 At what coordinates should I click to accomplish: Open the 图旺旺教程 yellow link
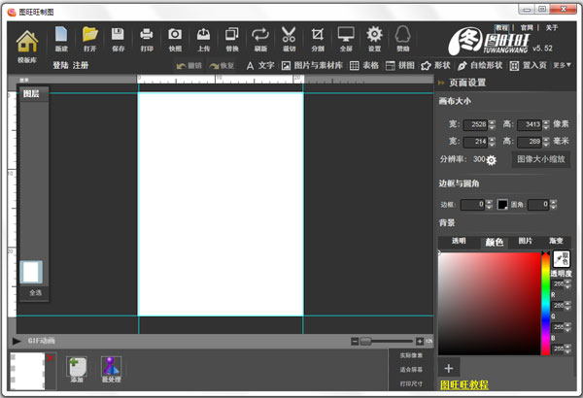pyautogui.click(x=464, y=385)
